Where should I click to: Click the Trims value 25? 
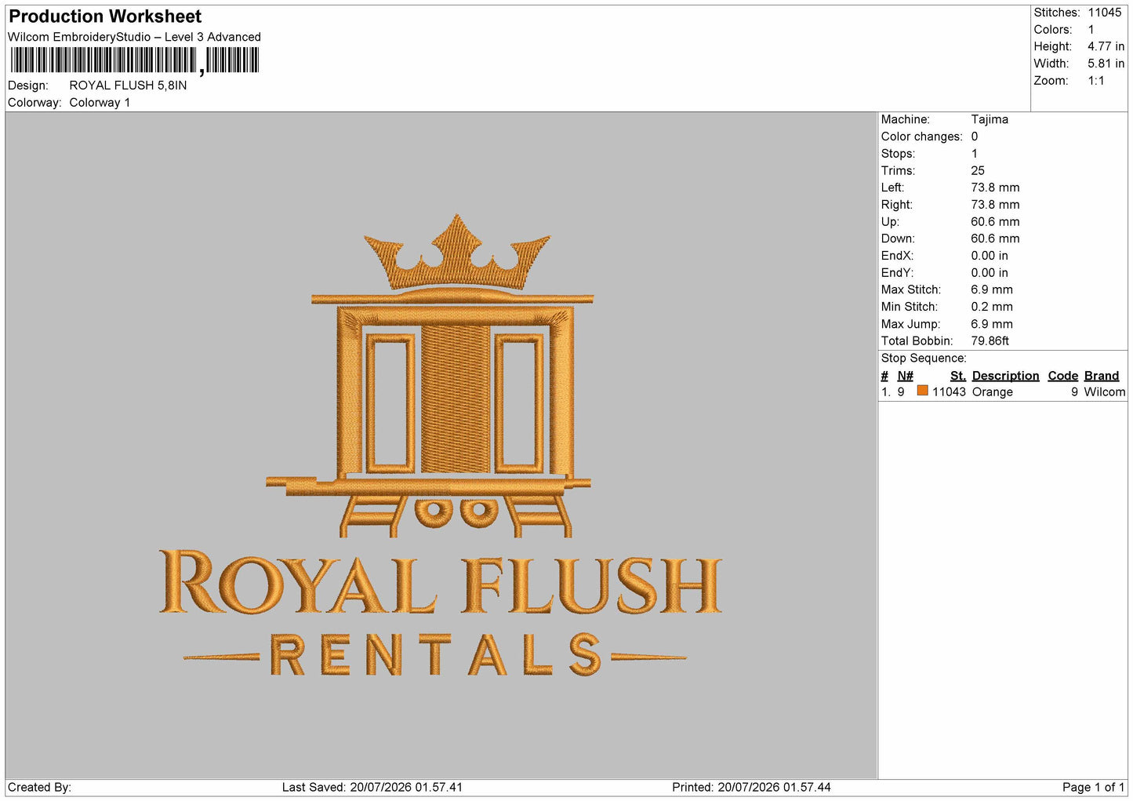coord(978,171)
